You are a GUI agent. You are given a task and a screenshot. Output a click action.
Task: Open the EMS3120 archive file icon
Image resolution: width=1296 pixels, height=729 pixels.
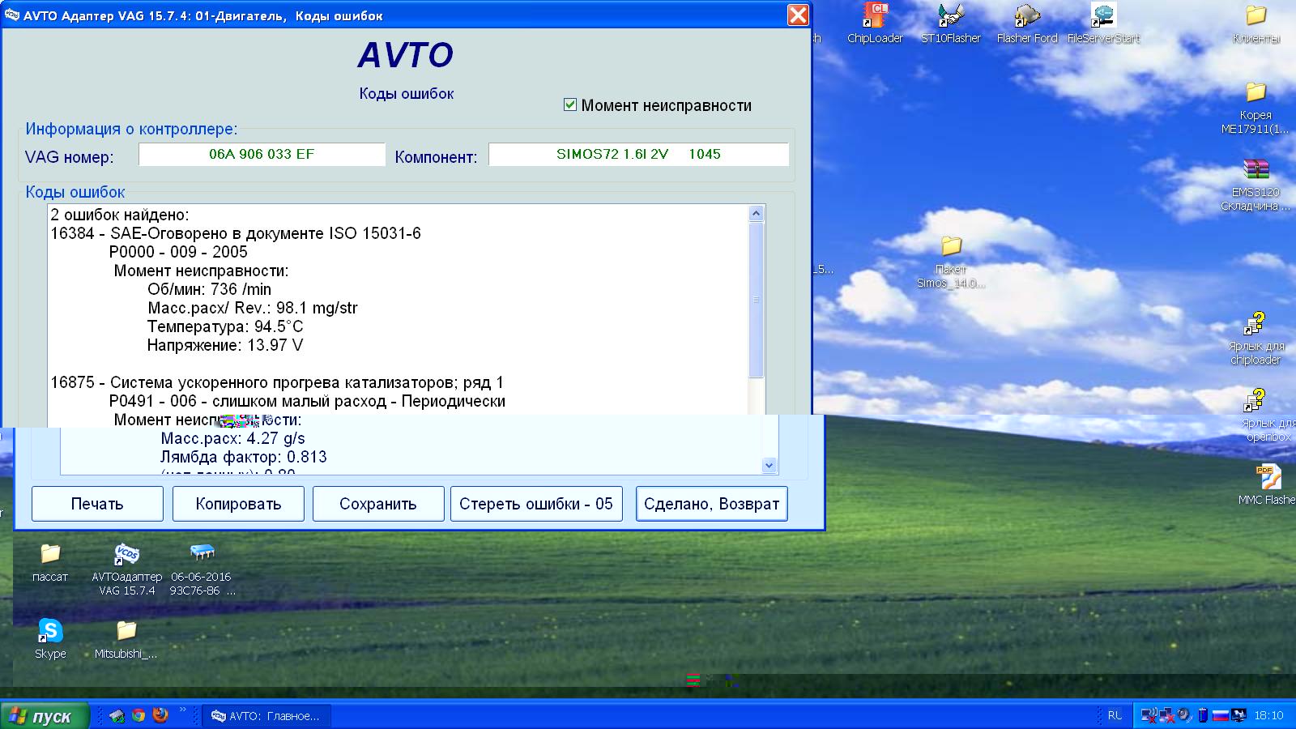coord(1255,170)
